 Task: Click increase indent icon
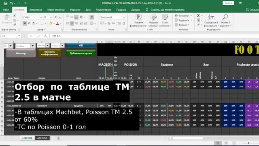[x=85, y=24]
